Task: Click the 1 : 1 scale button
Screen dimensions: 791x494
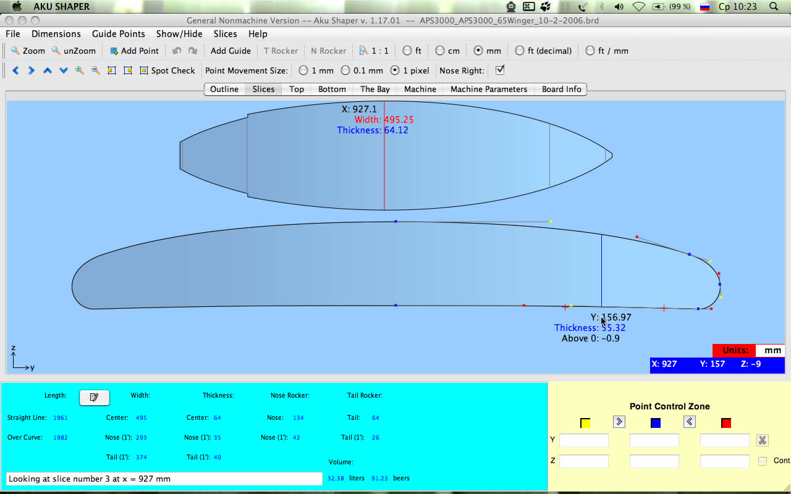Action: point(374,51)
